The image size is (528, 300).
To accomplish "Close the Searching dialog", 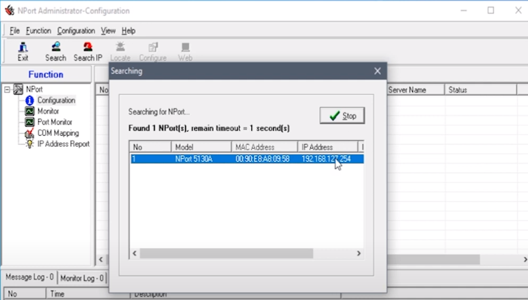I will [x=377, y=71].
